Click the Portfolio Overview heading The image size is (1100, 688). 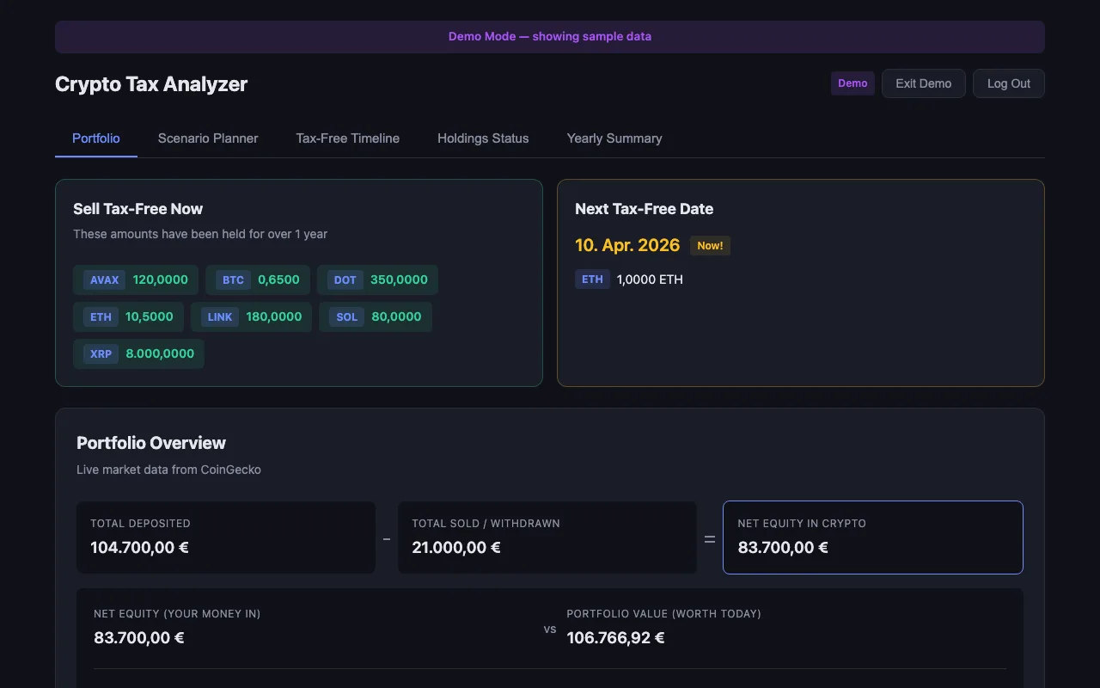point(151,443)
